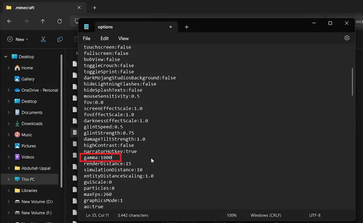This screenshot has height=223, width=363.
Task: Open the New dropdown in Explorer
Action: [18, 39]
